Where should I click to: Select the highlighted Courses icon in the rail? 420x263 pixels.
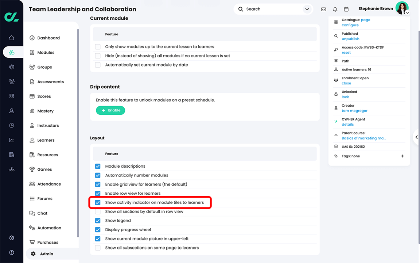[12, 52]
